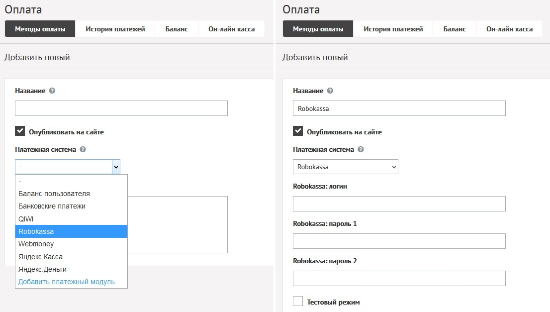Viewport: 550px width, 312px height.
Task: Go to Он-лайн касса tab in left panel
Action: pyautogui.click(x=232, y=29)
